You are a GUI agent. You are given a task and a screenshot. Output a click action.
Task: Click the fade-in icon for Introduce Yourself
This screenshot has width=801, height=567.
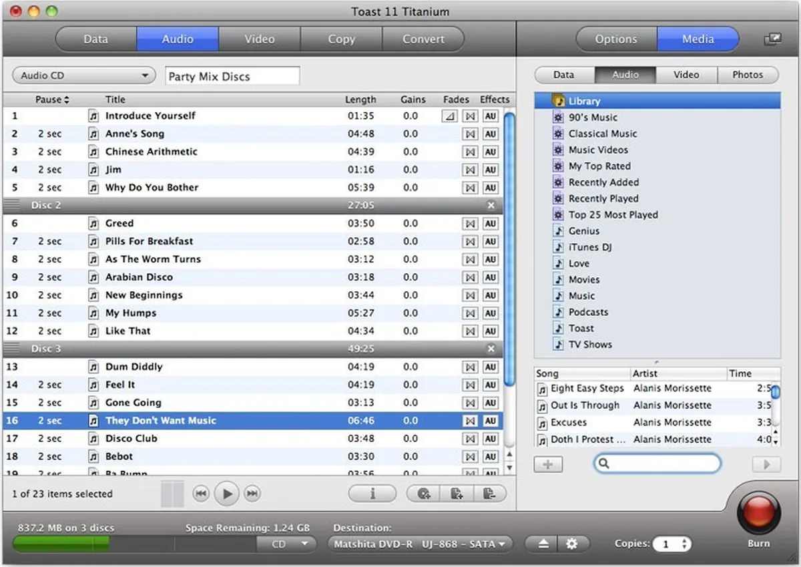coord(450,116)
